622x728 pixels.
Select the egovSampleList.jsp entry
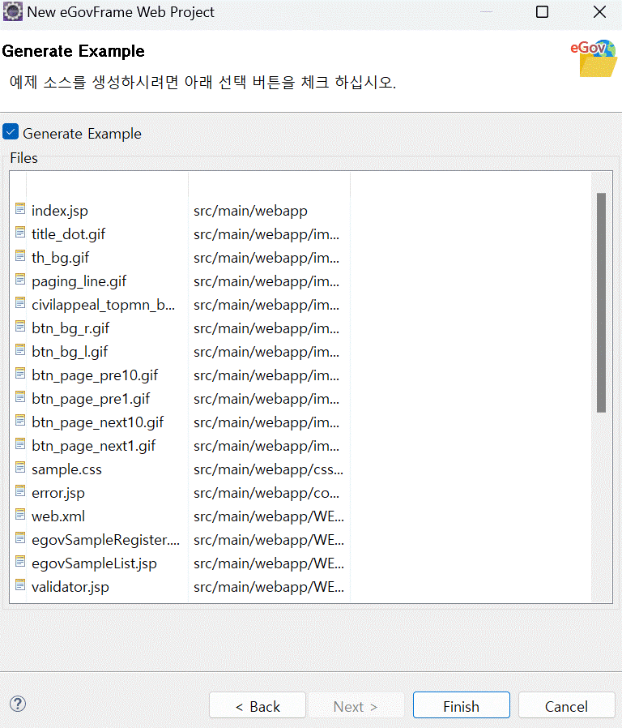tap(94, 563)
